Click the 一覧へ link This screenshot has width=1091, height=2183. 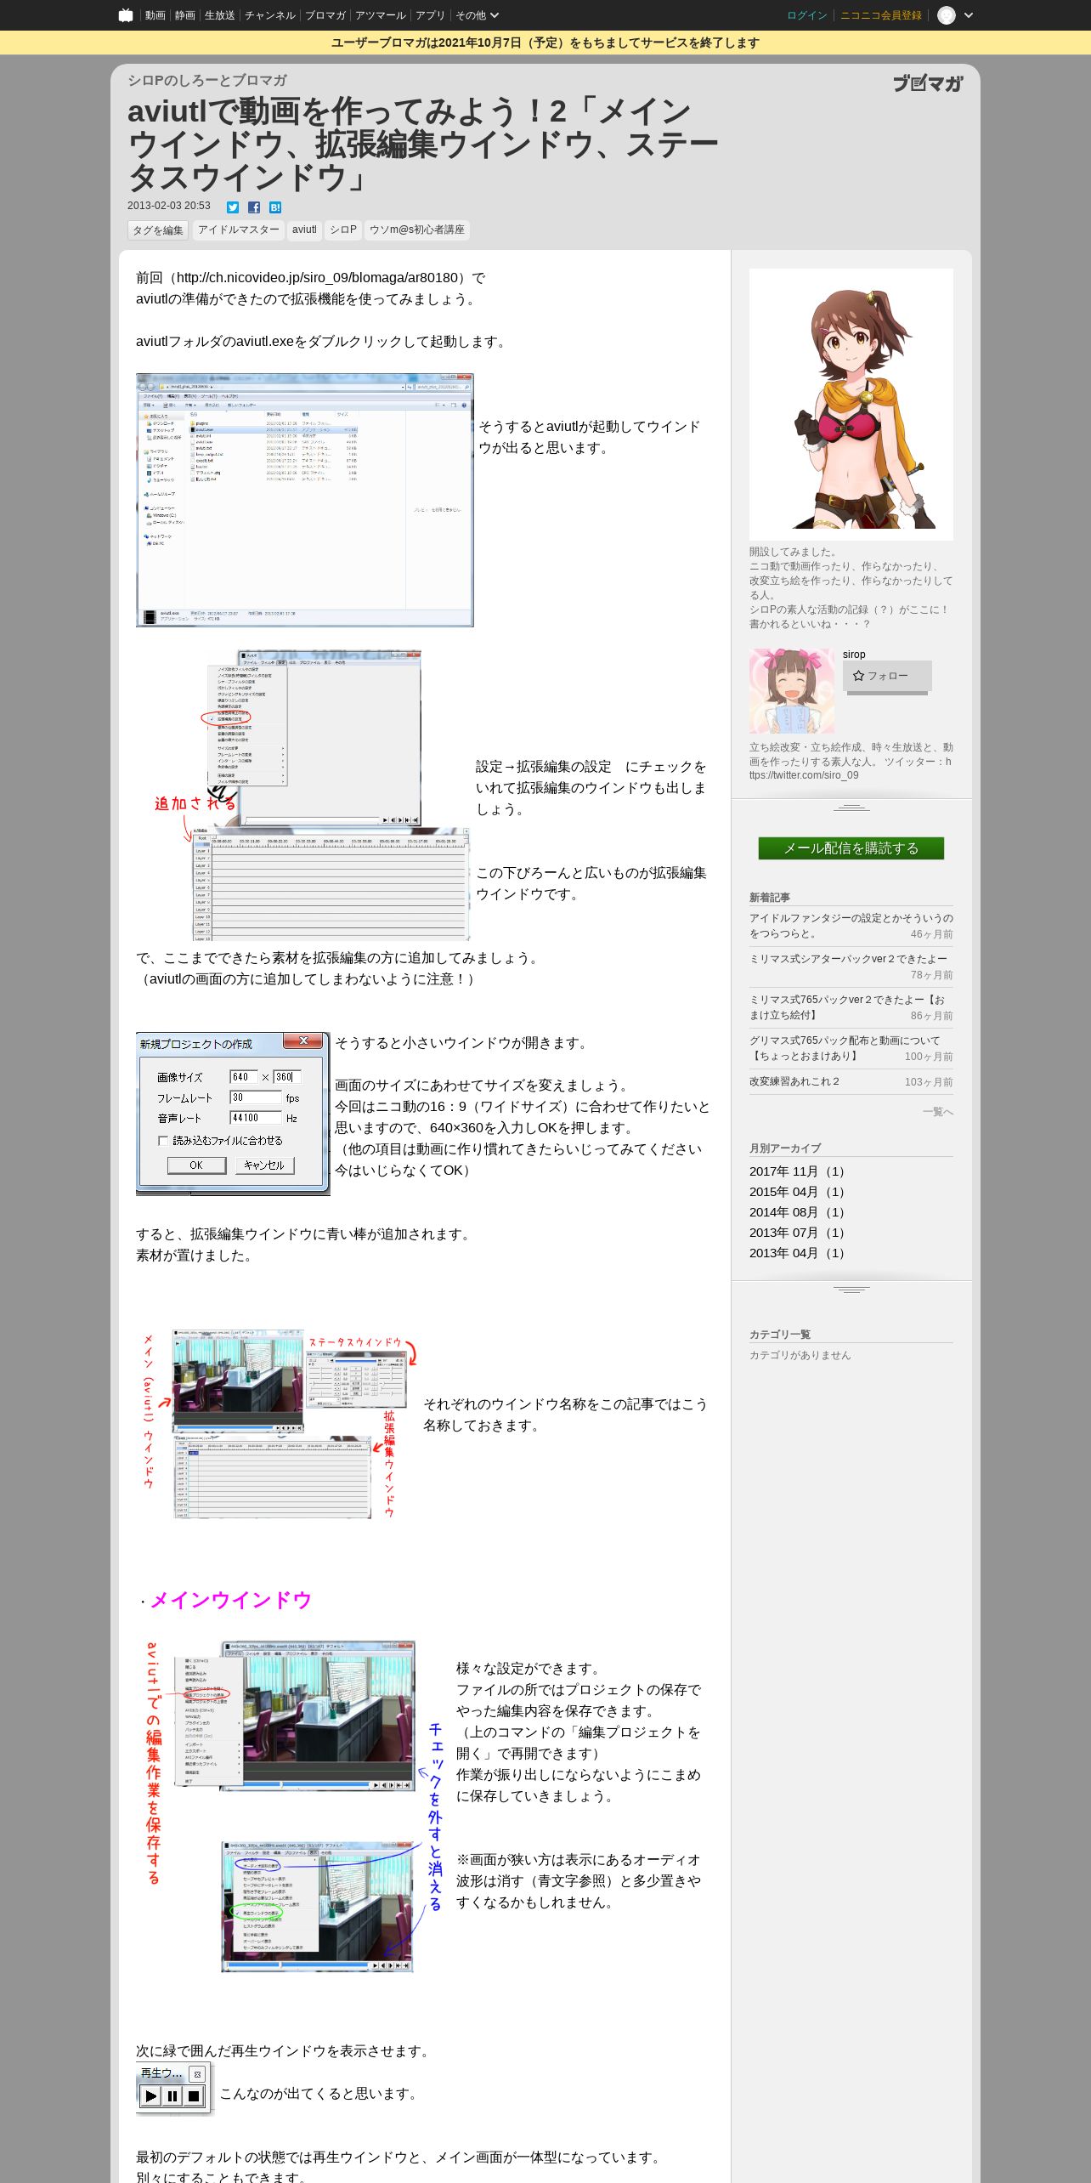point(937,1112)
